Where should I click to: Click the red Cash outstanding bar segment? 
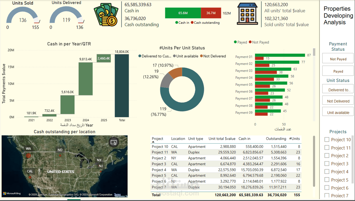211,13
